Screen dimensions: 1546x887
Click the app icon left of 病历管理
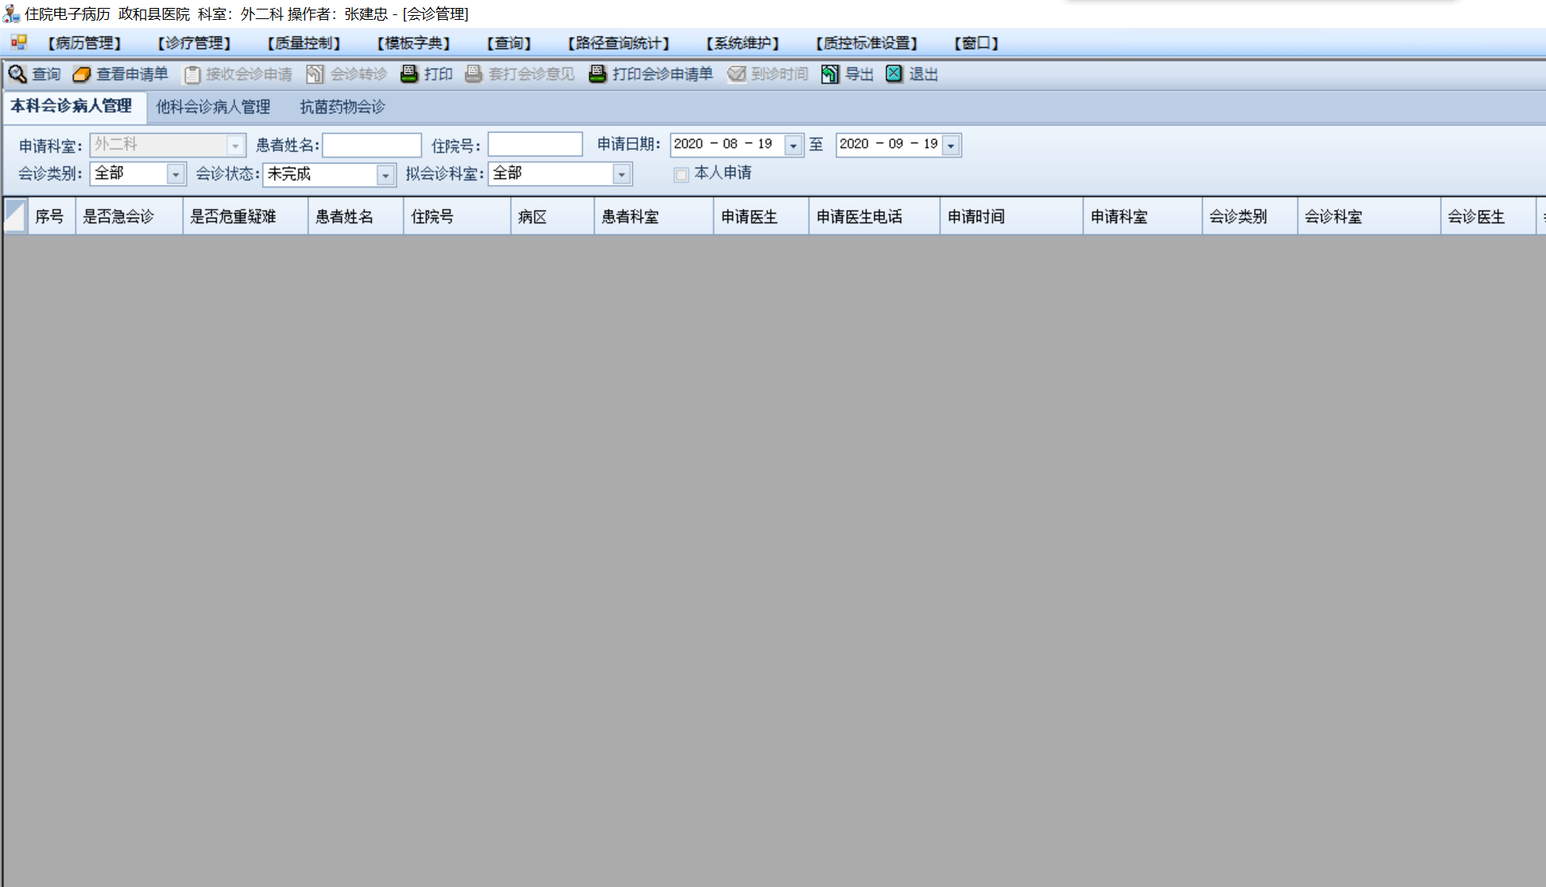(x=18, y=42)
